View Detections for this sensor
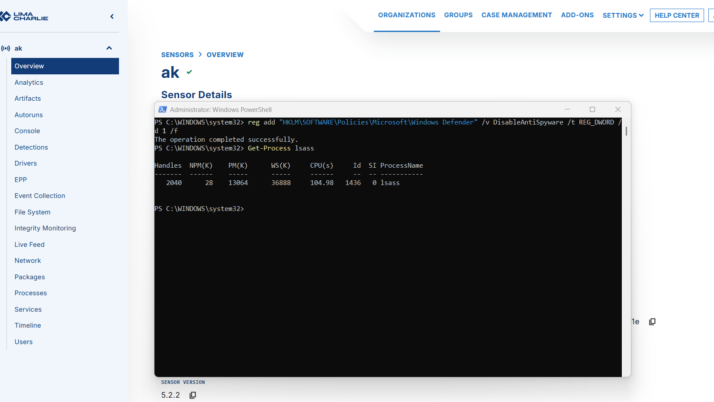The width and height of the screenshot is (714, 402). tap(31, 147)
